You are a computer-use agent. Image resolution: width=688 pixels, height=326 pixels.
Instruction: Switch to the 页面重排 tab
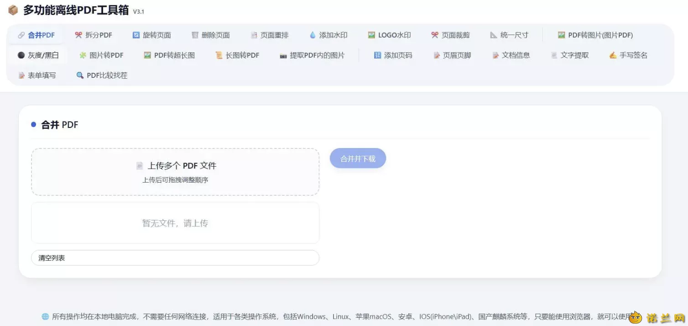click(270, 35)
